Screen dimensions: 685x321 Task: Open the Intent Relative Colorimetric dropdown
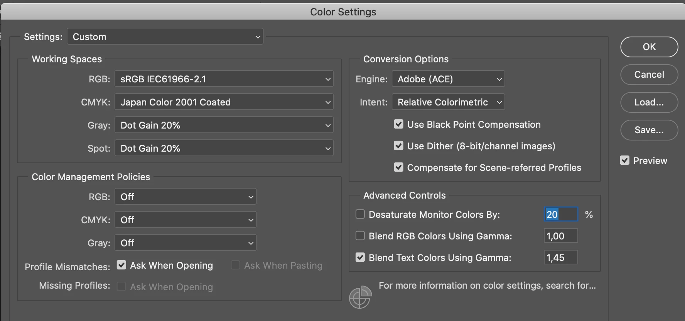[x=448, y=102]
